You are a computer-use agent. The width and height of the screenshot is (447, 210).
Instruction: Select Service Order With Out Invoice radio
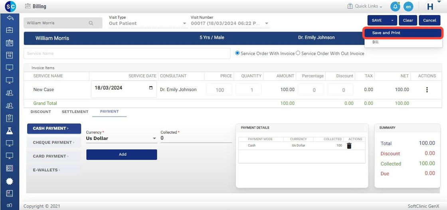click(x=298, y=53)
